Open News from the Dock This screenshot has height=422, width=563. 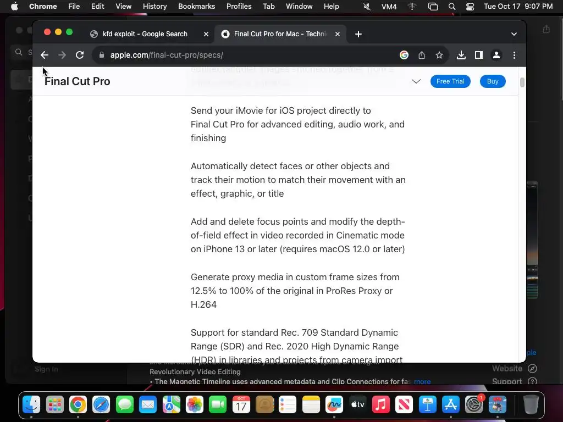pyautogui.click(x=404, y=405)
